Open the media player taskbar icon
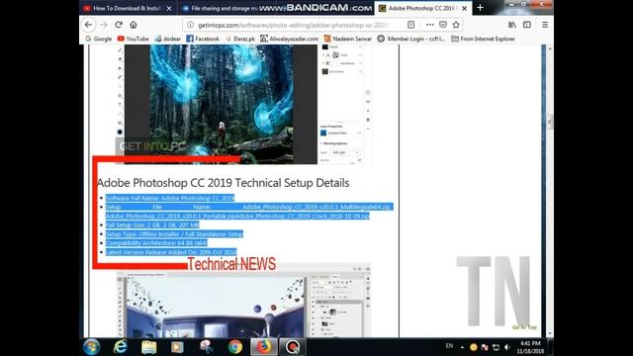 coord(177,347)
